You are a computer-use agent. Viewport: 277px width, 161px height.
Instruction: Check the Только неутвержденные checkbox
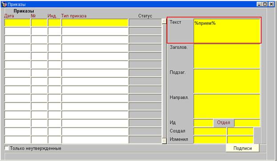tap(7, 148)
